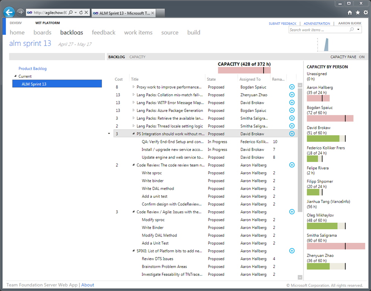Click the browser Forward arrow button
The height and width of the screenshot is (291, 371).
pos(20,13)
